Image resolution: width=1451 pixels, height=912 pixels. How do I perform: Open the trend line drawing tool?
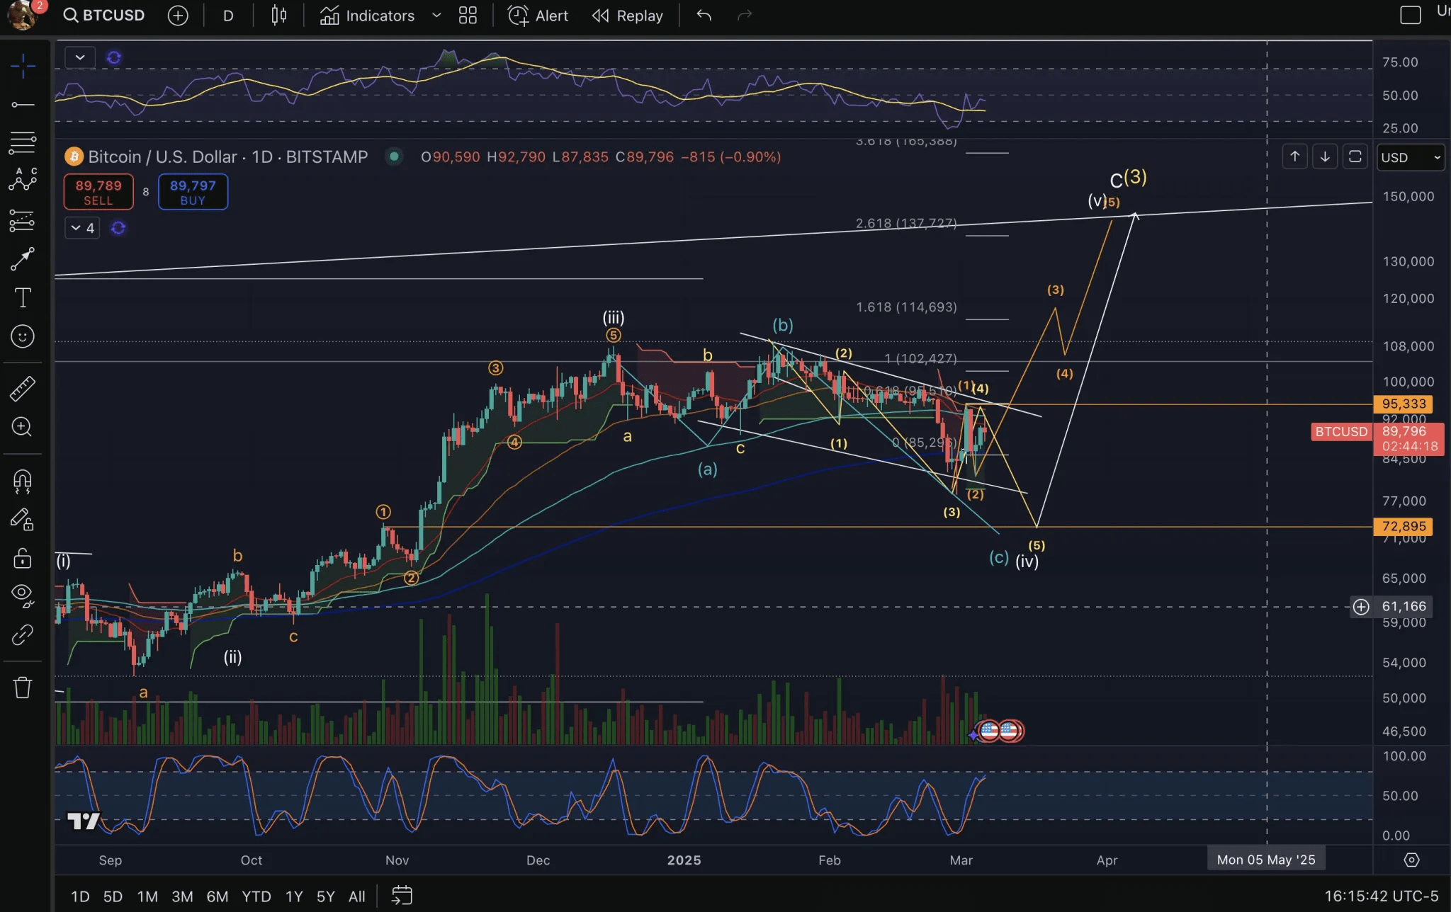[23, 103]
